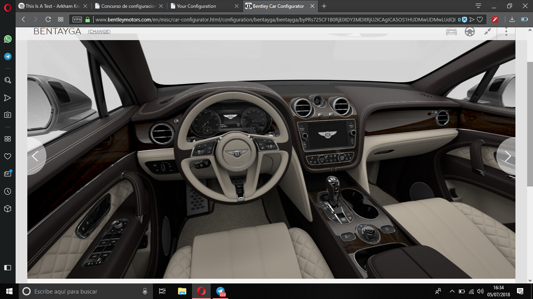Open Telegram in the Opera sidebar
Image resolution: width=533 pixels, height=299 pixels.
tap(7, 56)
